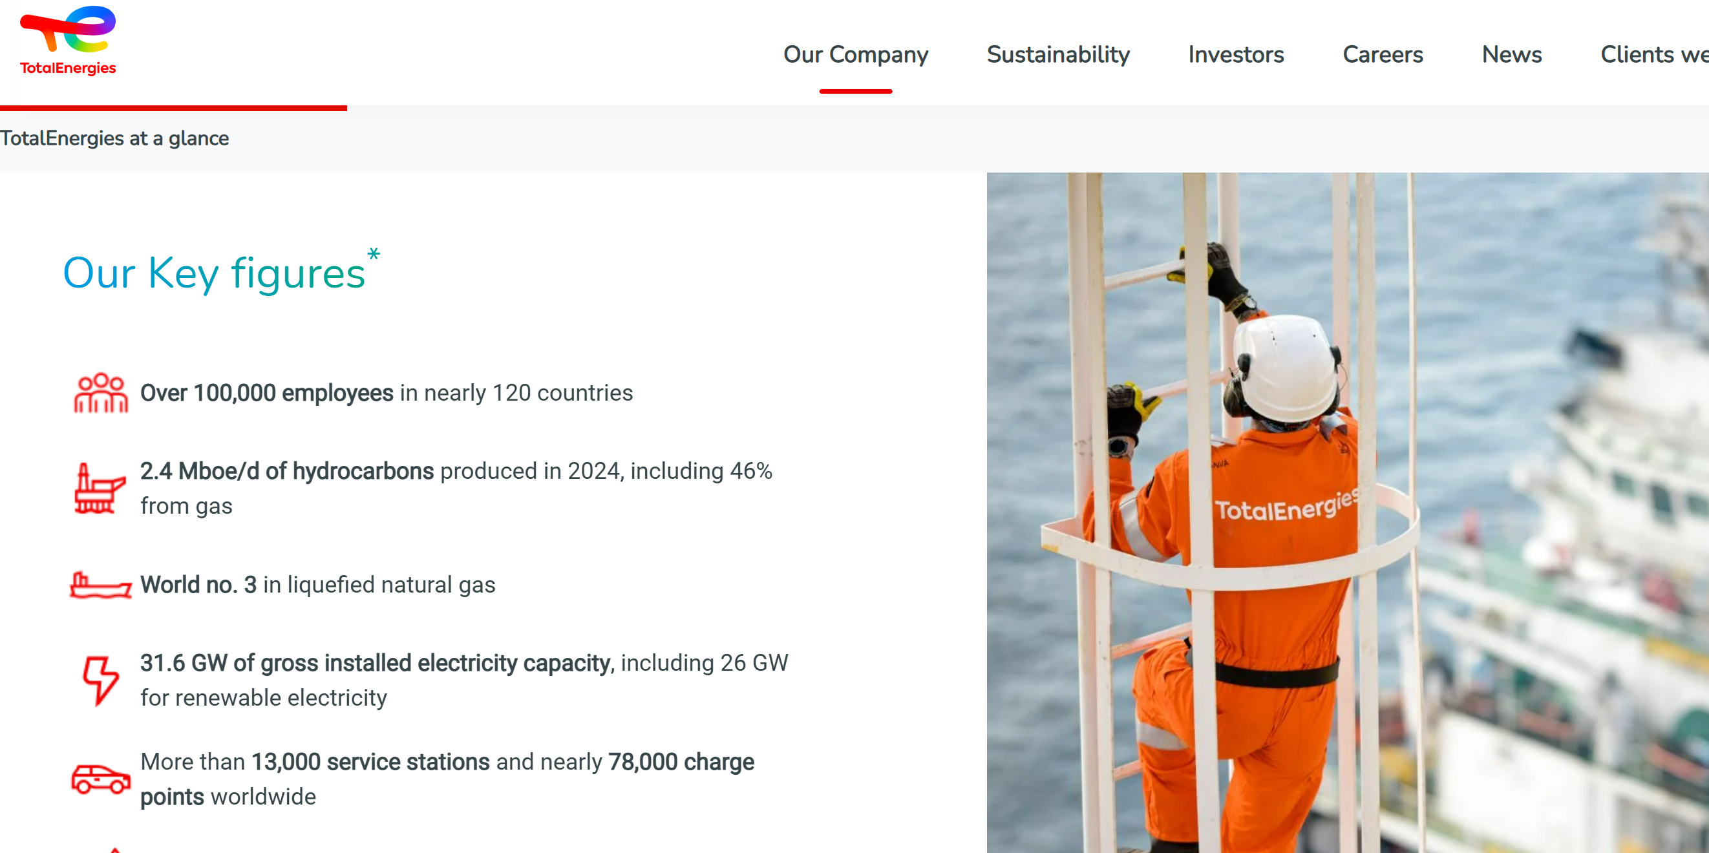The height and width of the screenshot is (853, 1709).
Task: Open the Careers menu
Action: (x=1383, y=55)
